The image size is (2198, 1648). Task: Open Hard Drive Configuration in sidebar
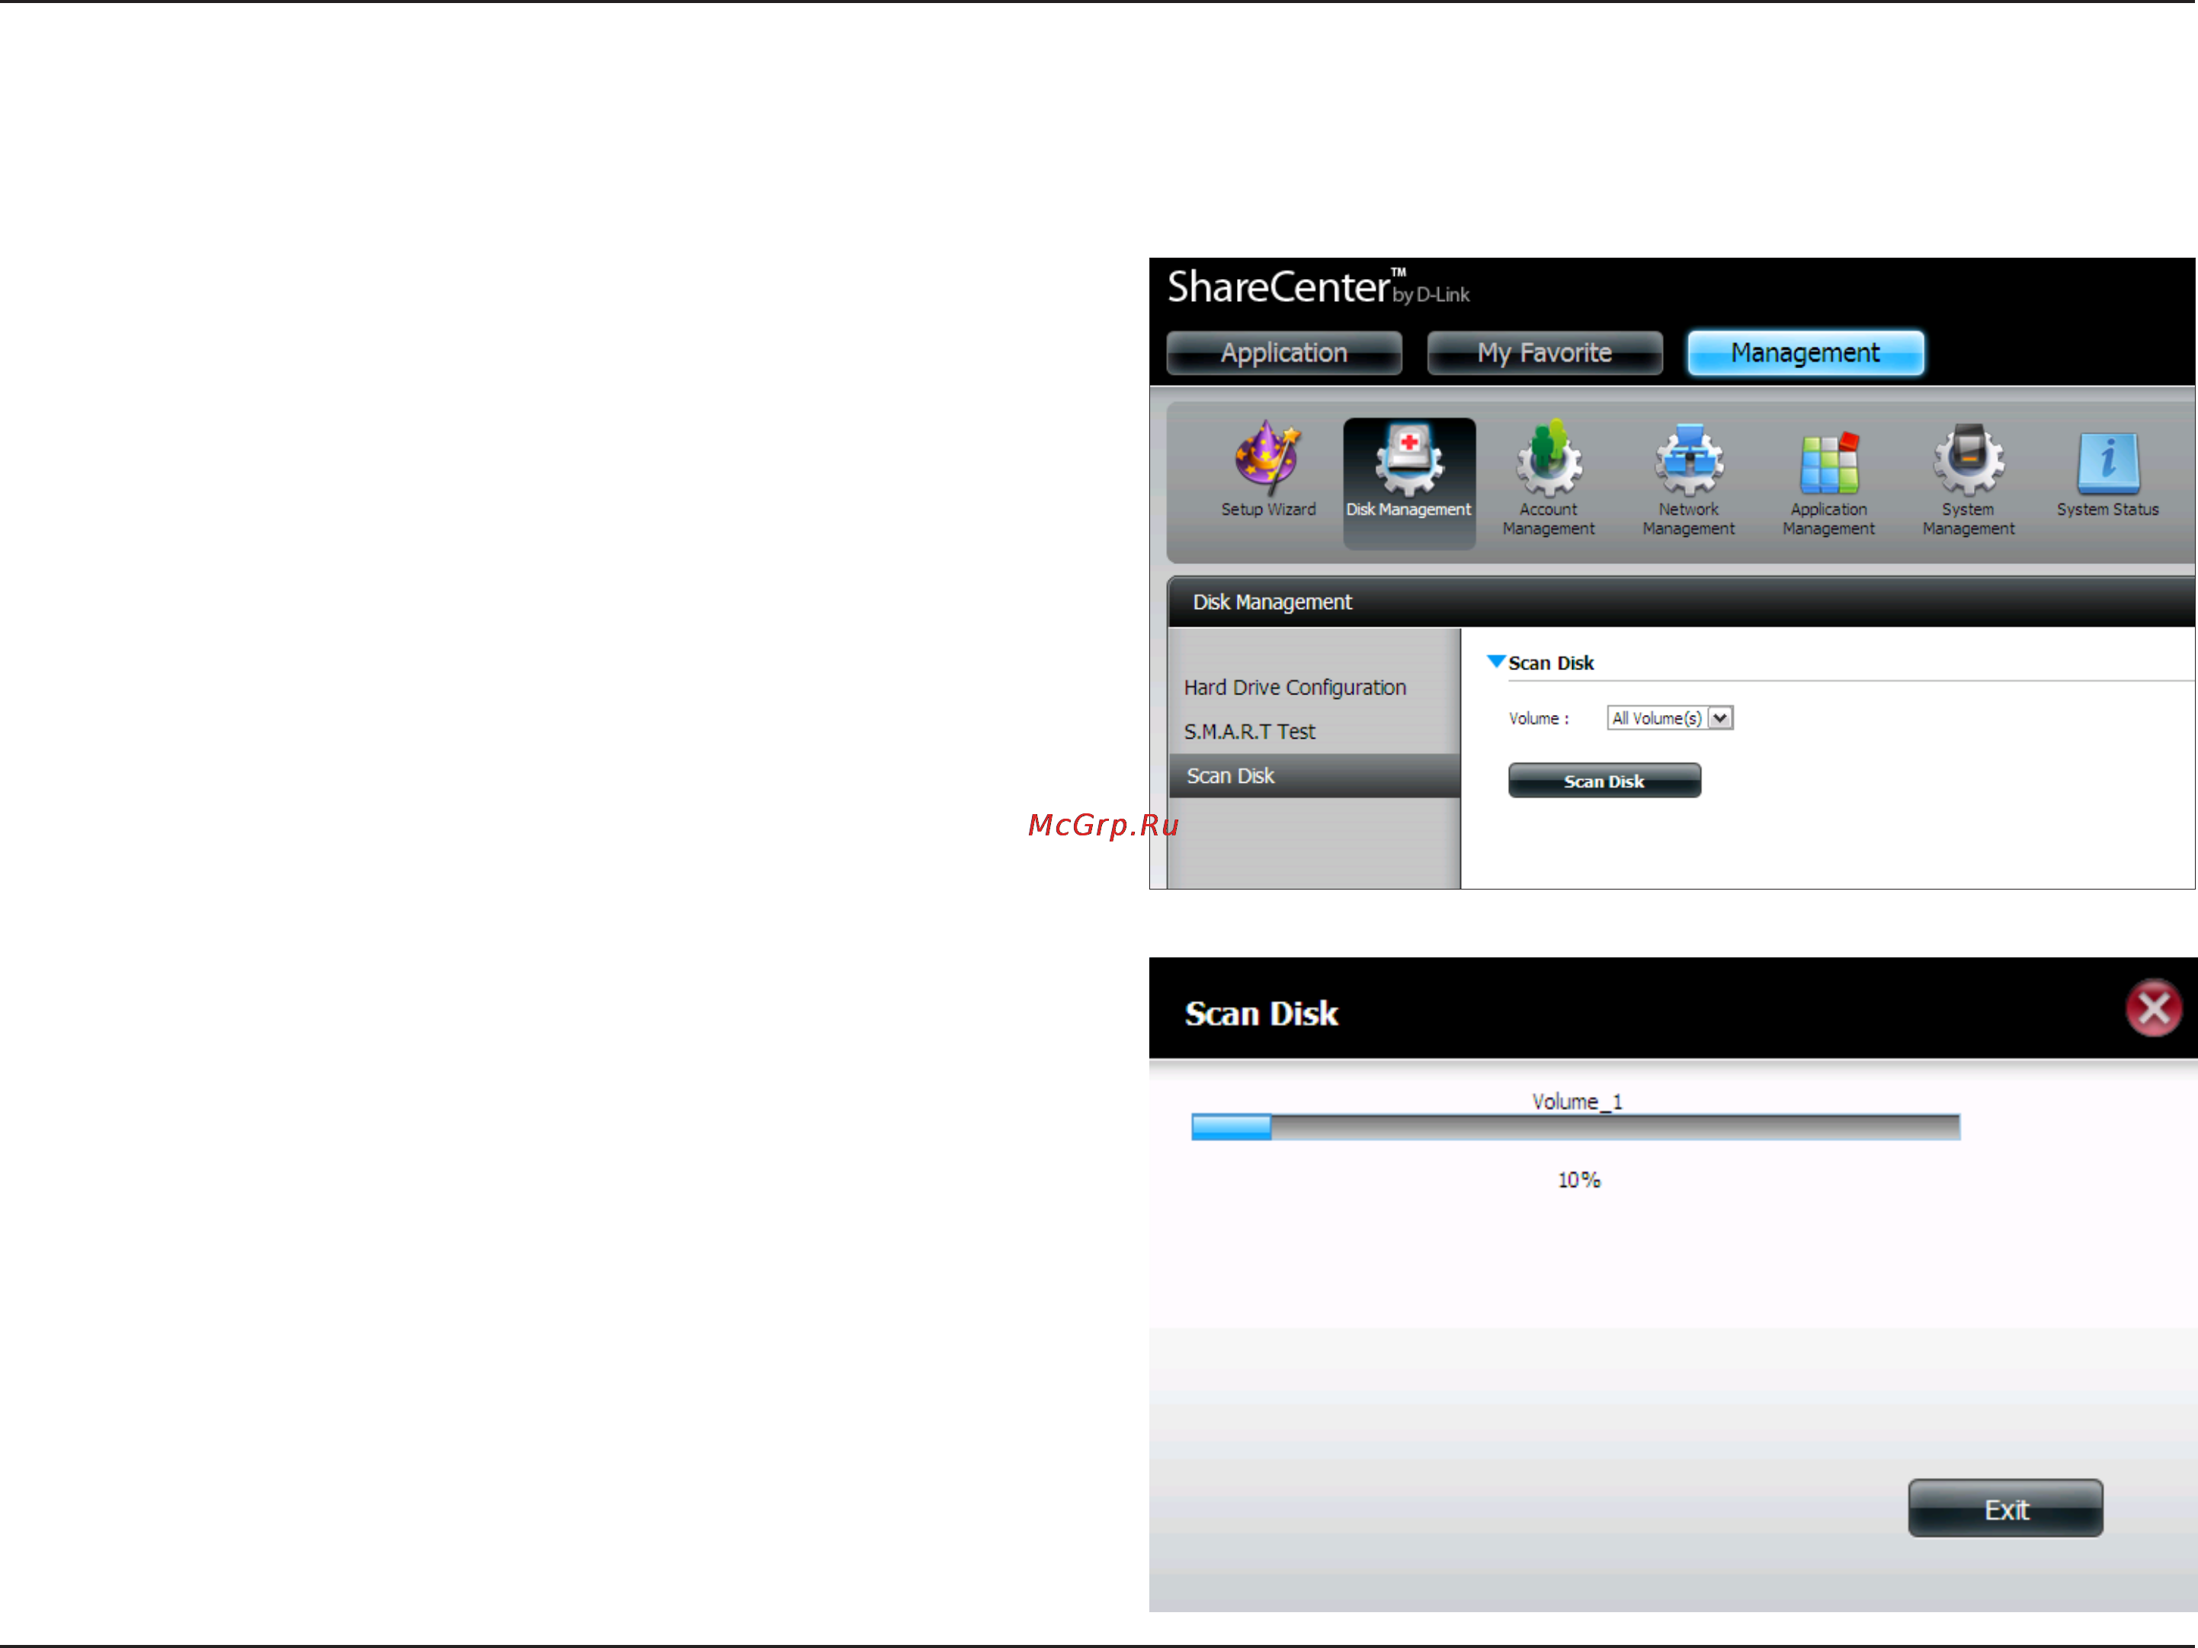point(1295,687)
